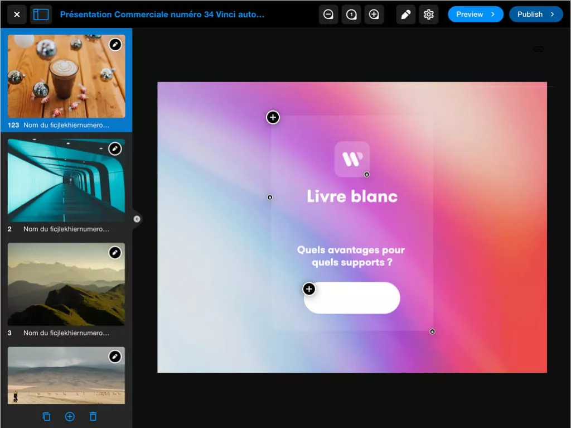Select the teal tunnel slide thumbnail

pos(66,180)
